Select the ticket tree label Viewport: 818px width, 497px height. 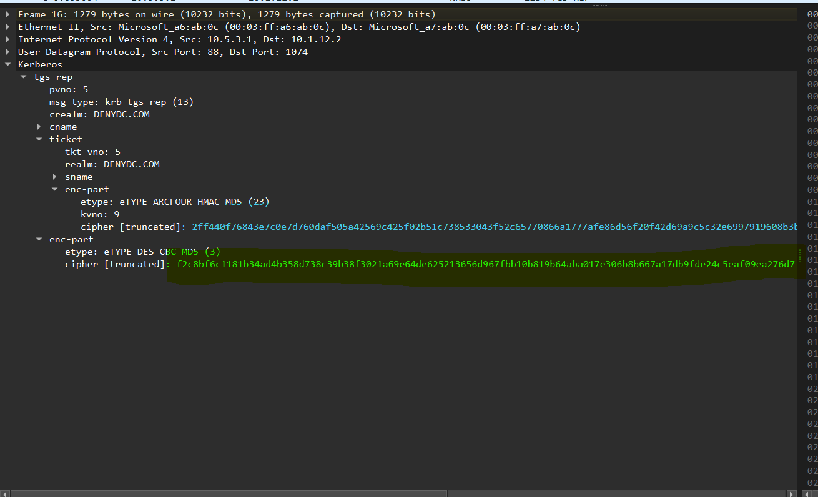[66, 139]
